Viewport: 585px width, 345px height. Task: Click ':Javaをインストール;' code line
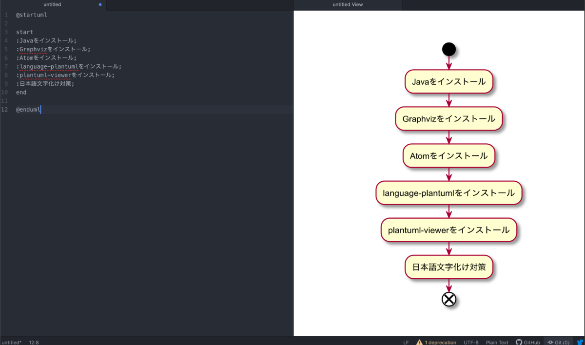point(46,40)
